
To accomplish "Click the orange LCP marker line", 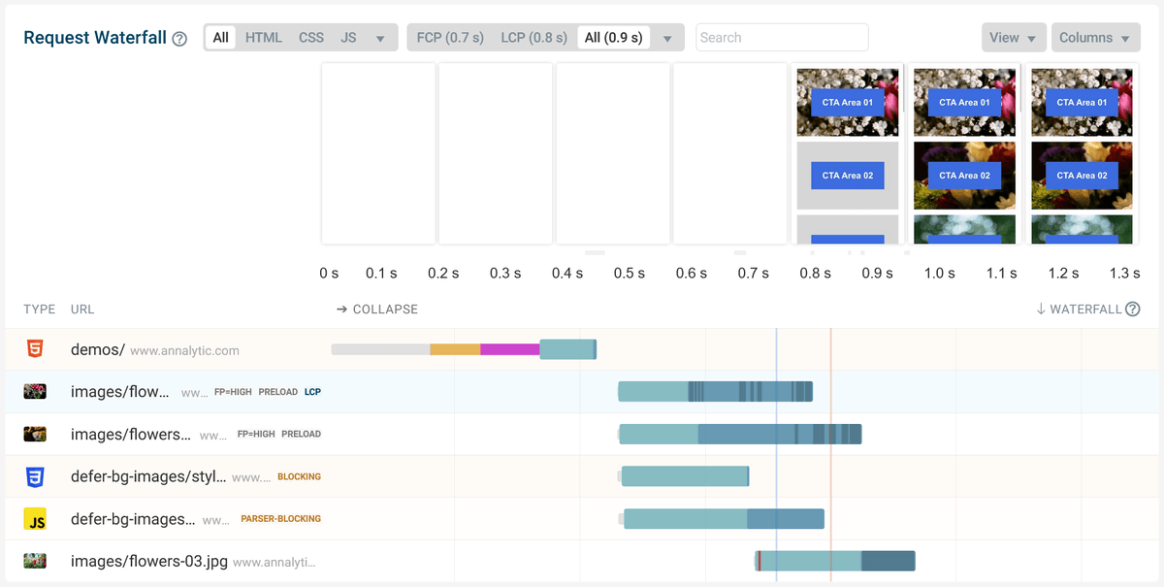I will point(831,456).
